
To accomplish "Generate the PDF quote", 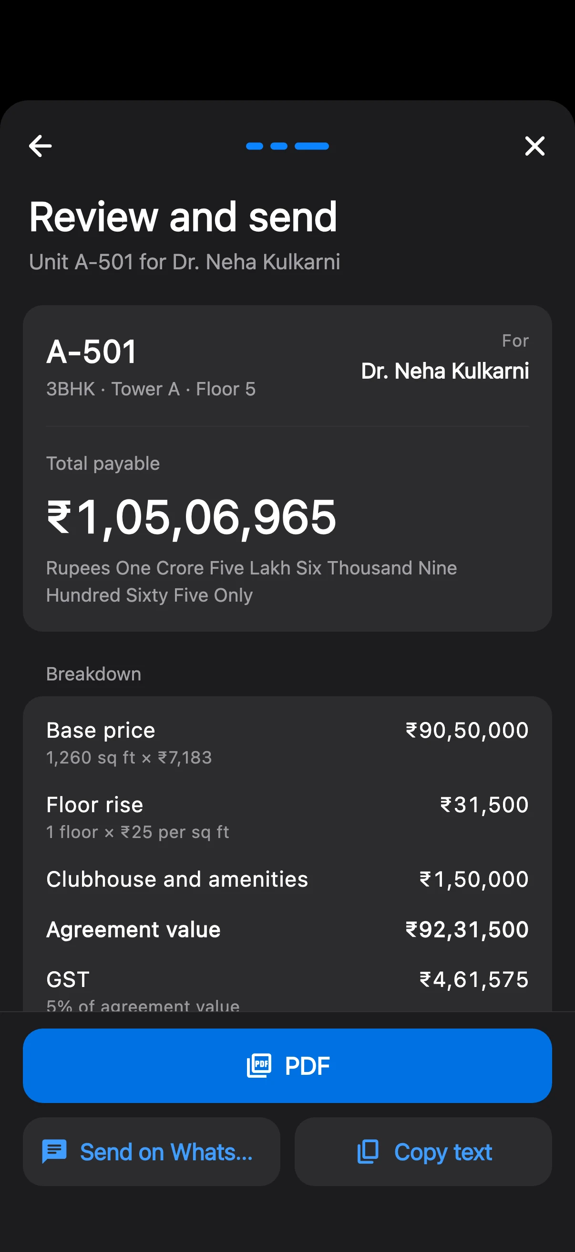I will click(x=287, y=1065).
